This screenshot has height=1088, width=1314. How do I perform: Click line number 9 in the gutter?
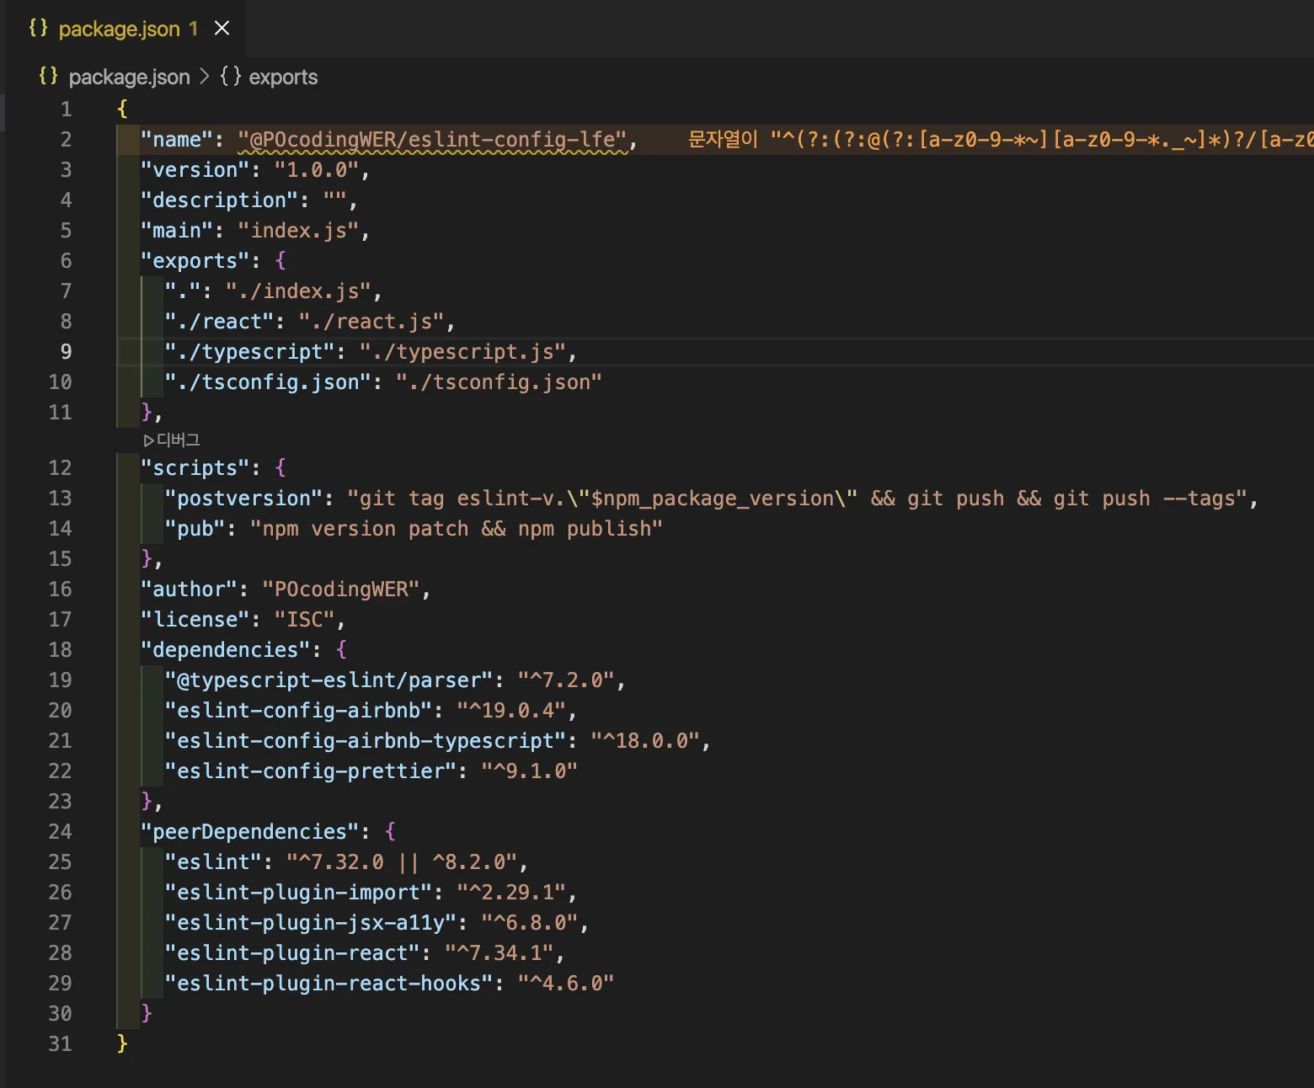66,351
